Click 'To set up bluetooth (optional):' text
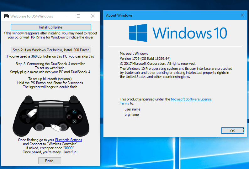 click(x=50, y=79)
